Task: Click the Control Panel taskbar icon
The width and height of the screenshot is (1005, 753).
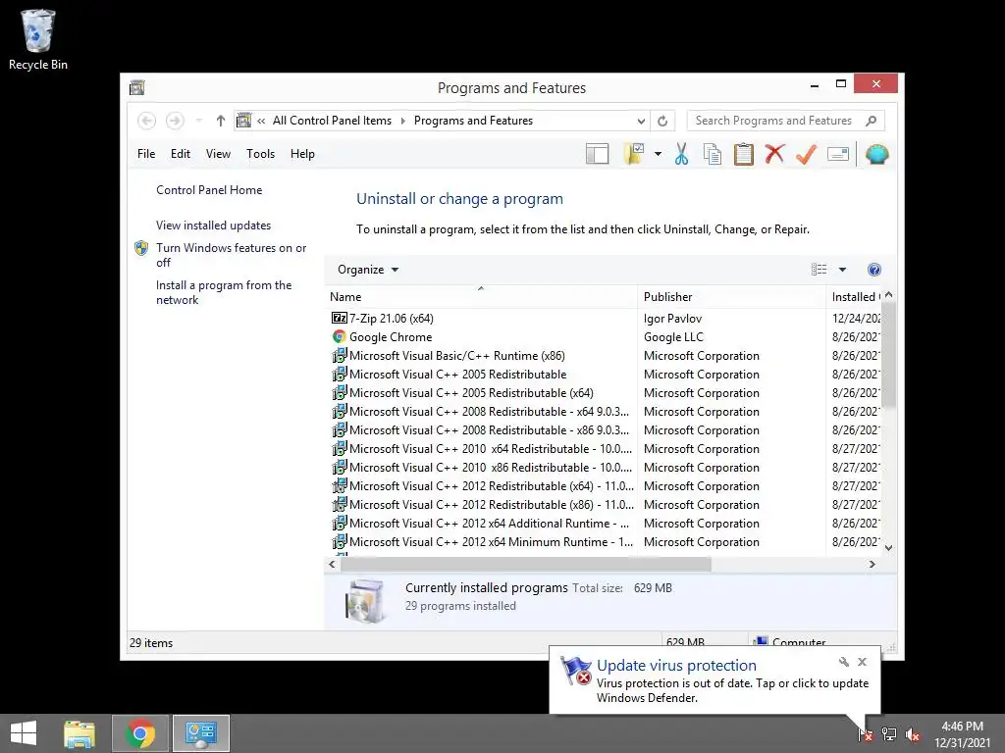Action: (201, 733)
